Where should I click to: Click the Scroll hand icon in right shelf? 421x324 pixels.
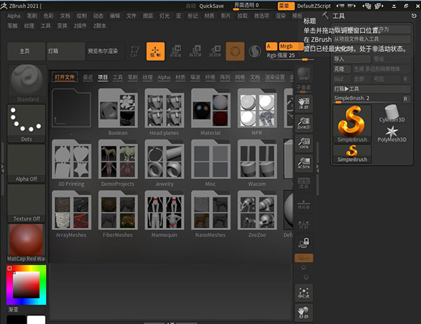[x=304, y=103]
